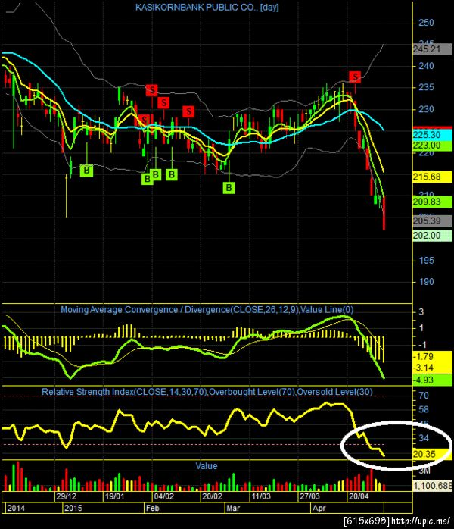This screenshot has width=454, height=529.
Task: Click the last red candlestick near 202
Action: point(384,213)
